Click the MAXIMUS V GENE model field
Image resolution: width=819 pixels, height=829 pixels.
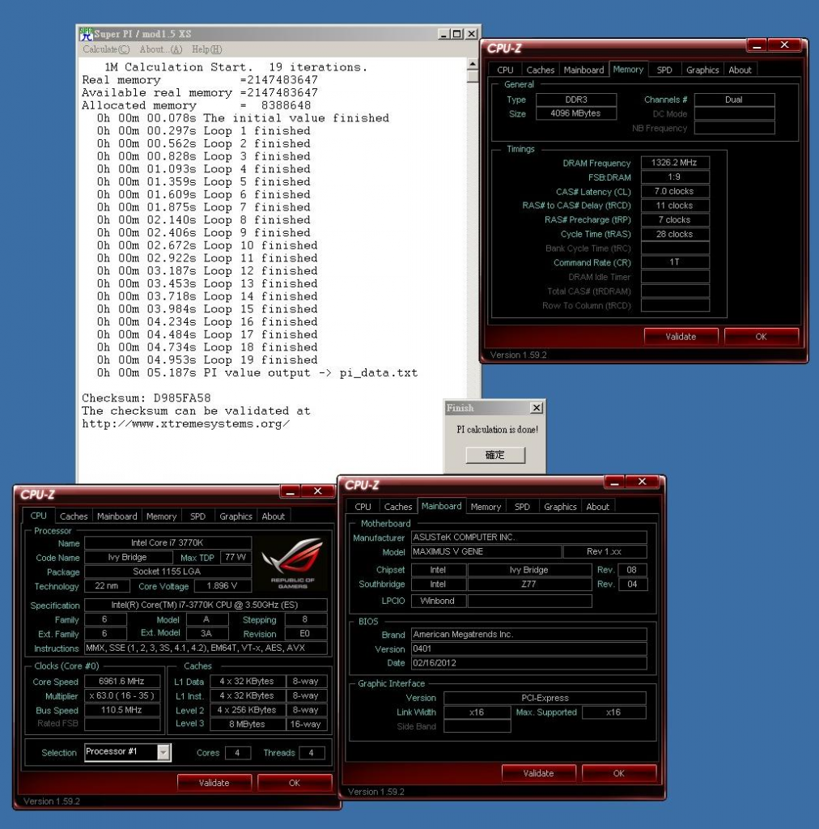(x=486, y=551)
